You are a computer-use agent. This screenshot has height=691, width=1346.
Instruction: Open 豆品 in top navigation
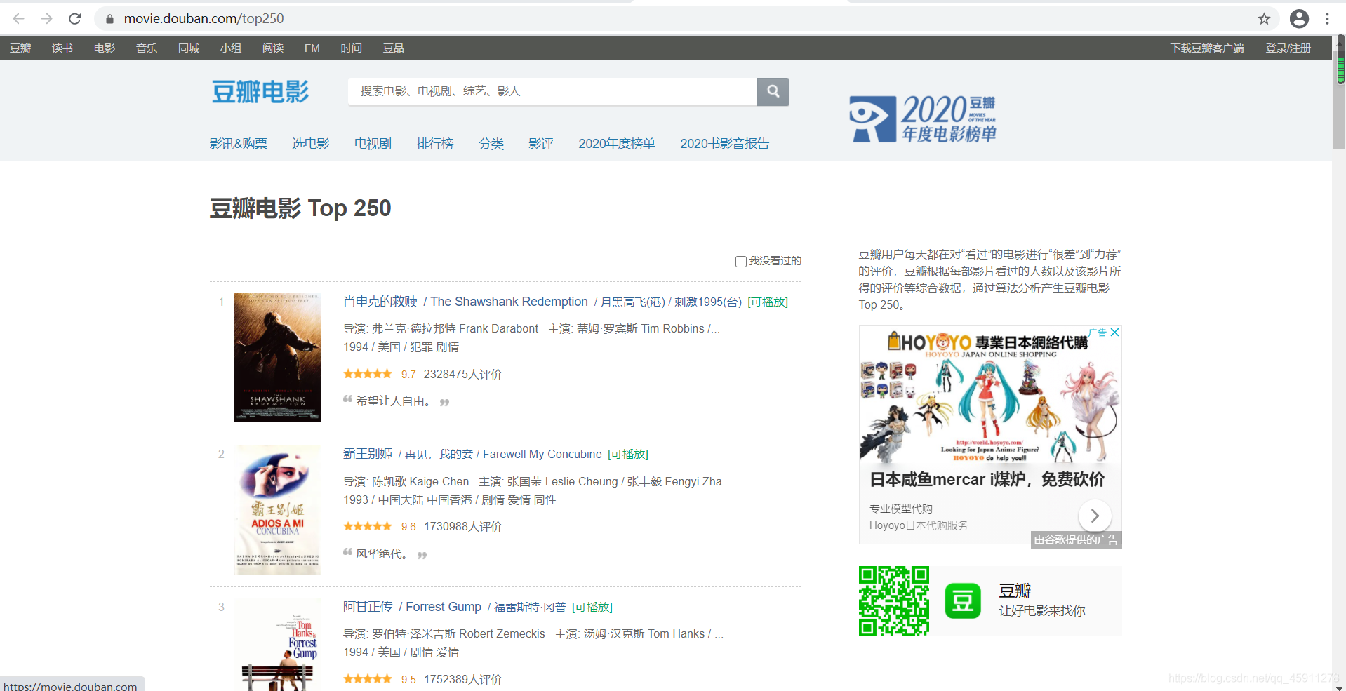(x=394, y=48)
